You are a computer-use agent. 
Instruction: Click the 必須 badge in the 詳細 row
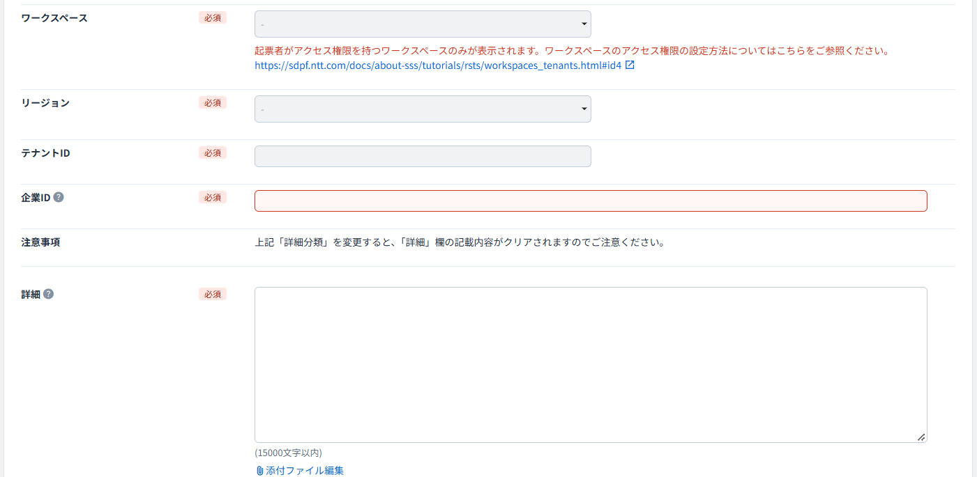click(213, 295)
